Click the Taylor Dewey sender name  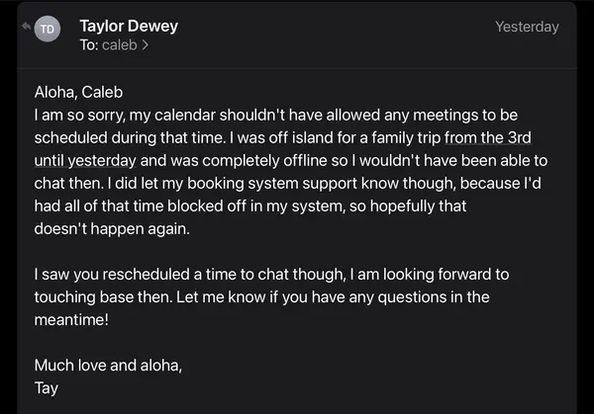coord(129,26)
